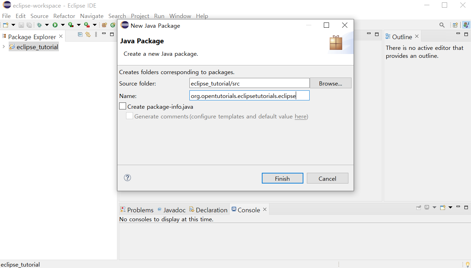
Task: Open the External Tools dropdown arrow
Action: click(95, 25)
